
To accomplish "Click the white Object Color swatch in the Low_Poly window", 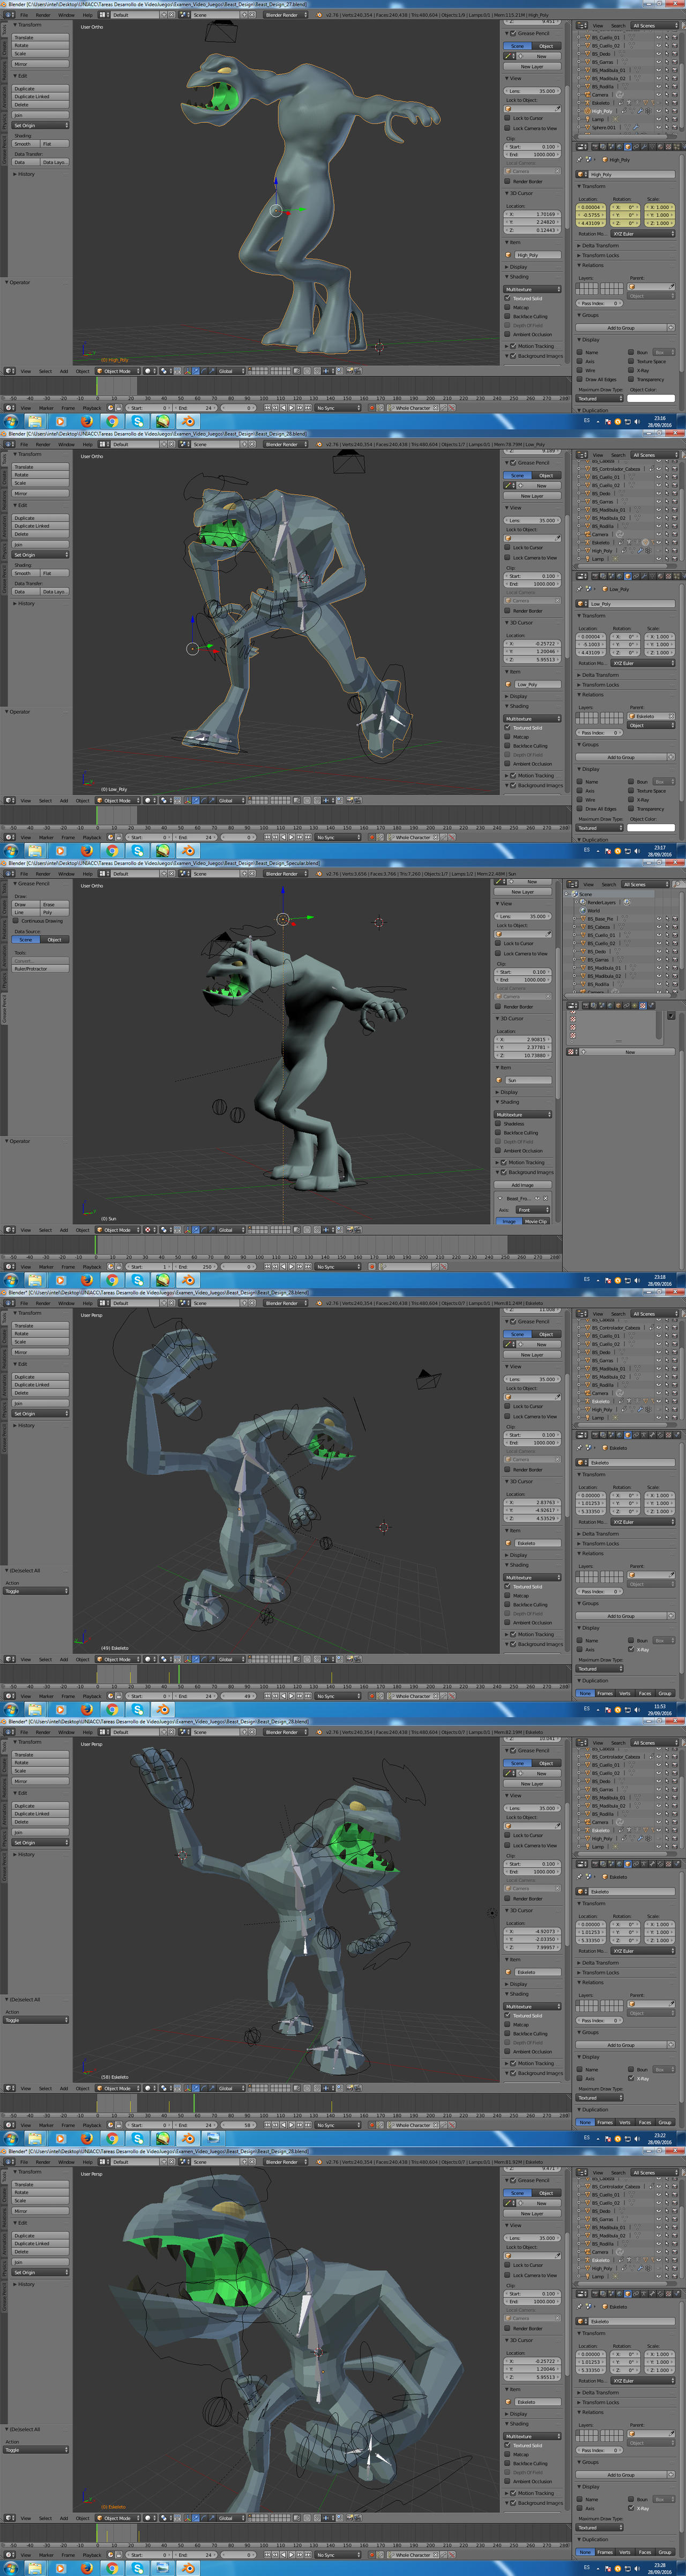I will coord(651,828).
